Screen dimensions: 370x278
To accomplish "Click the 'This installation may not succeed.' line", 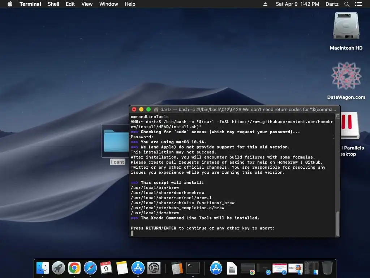I will click(173, 152).
